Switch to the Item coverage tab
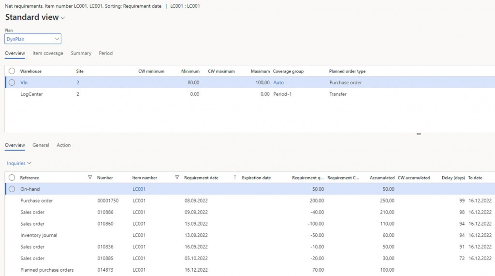Image resolution: width=495 pixels, height=276 pixels. click(48, 53)
